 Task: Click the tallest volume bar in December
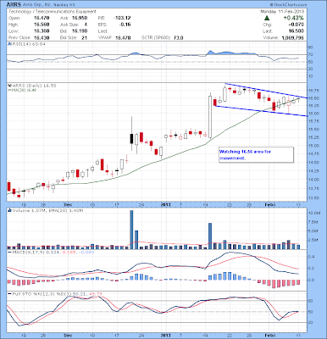pos(131,230)
